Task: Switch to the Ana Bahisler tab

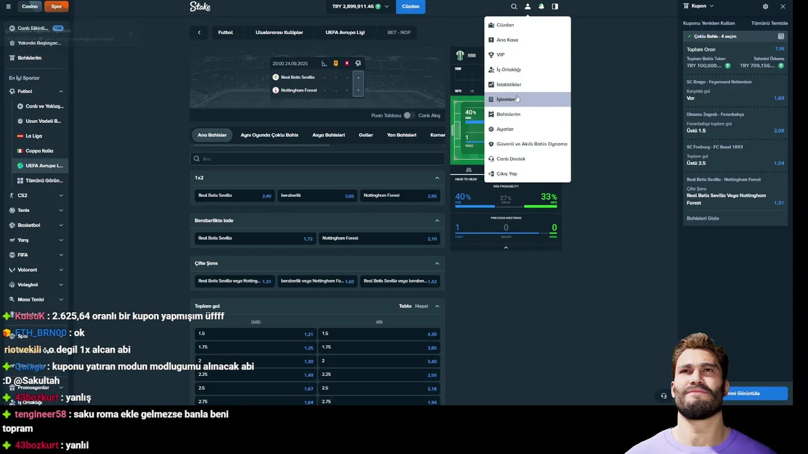Action: pos(212,135)
